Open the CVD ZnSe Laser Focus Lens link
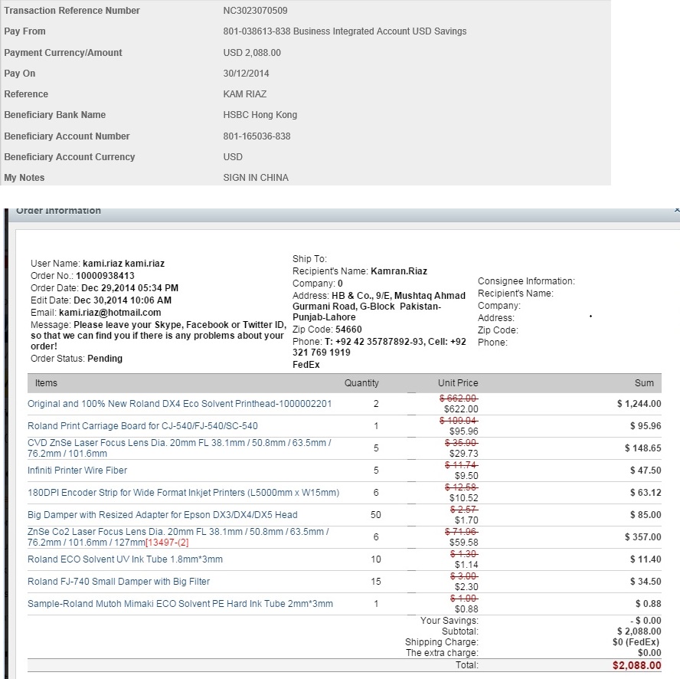The width and height of the screenshot is (680, 679). [x=179, y=448]
